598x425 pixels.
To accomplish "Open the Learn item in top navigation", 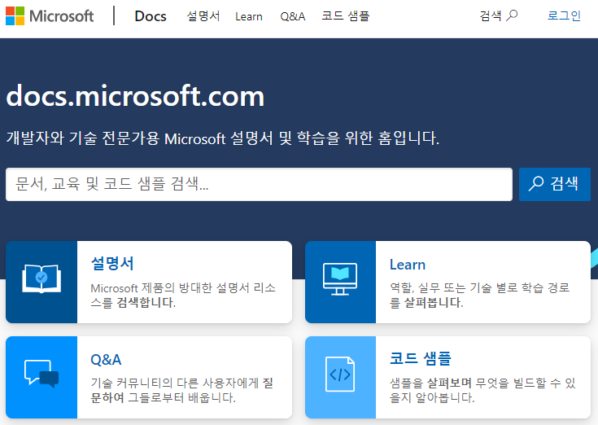I will tap(249, 16).
